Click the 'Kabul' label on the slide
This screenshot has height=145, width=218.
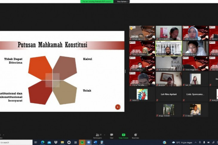[x=87, y=59]
